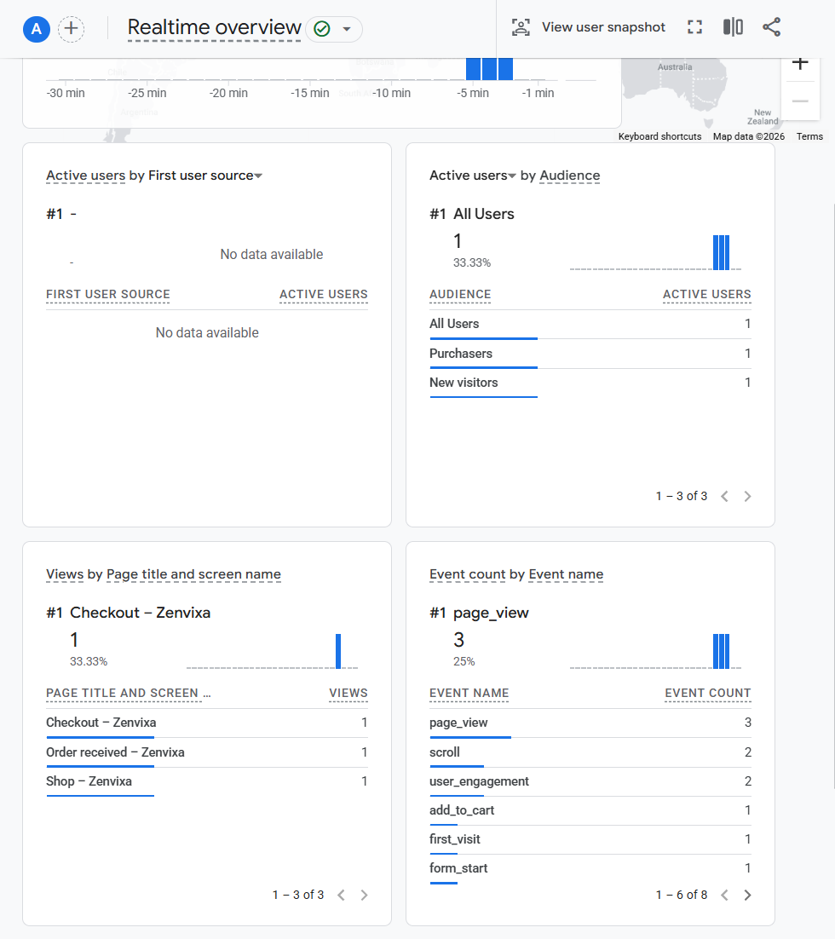The image size is (835, 939).
Task: Open Keyboard shortcuts link on map
Action: 659,136
